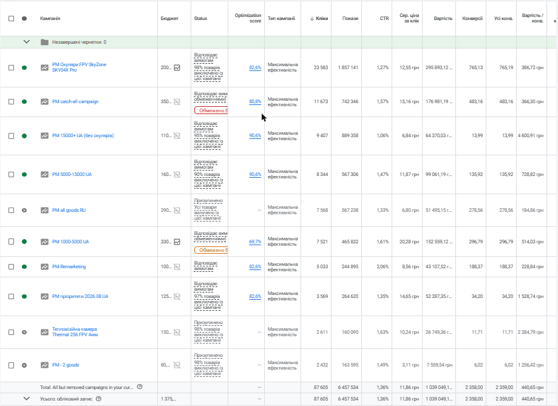Click crossed budget icon for PM Remarketing
The height and width of the screenshot is (406, 558).
pyautogui.click(x=177, y=266)
